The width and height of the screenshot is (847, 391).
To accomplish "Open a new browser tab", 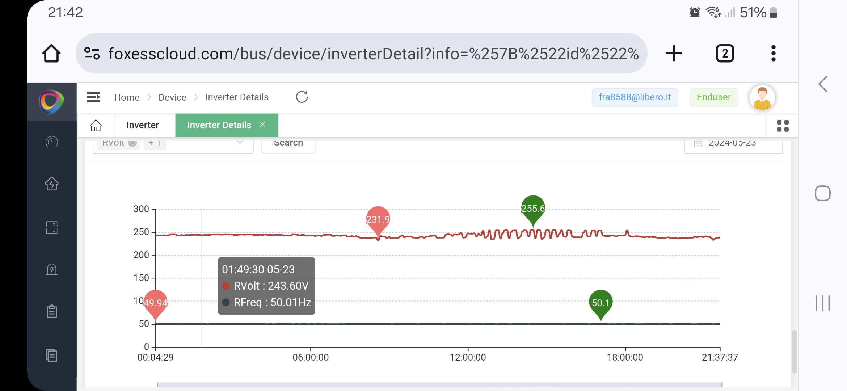I will pos(674,54).
